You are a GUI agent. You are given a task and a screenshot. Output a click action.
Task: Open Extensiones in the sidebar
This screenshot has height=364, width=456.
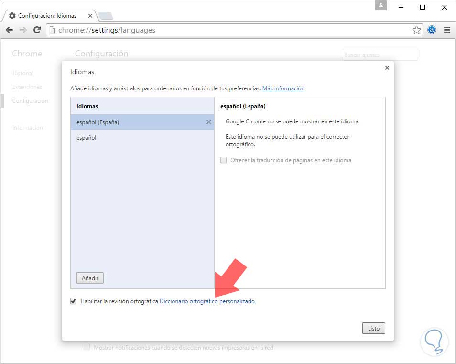pyautogui.click(x=27, y=87)
